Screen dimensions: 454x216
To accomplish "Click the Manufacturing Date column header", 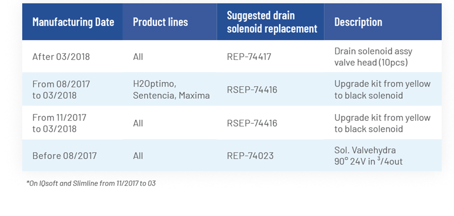I will pos(73,22).
